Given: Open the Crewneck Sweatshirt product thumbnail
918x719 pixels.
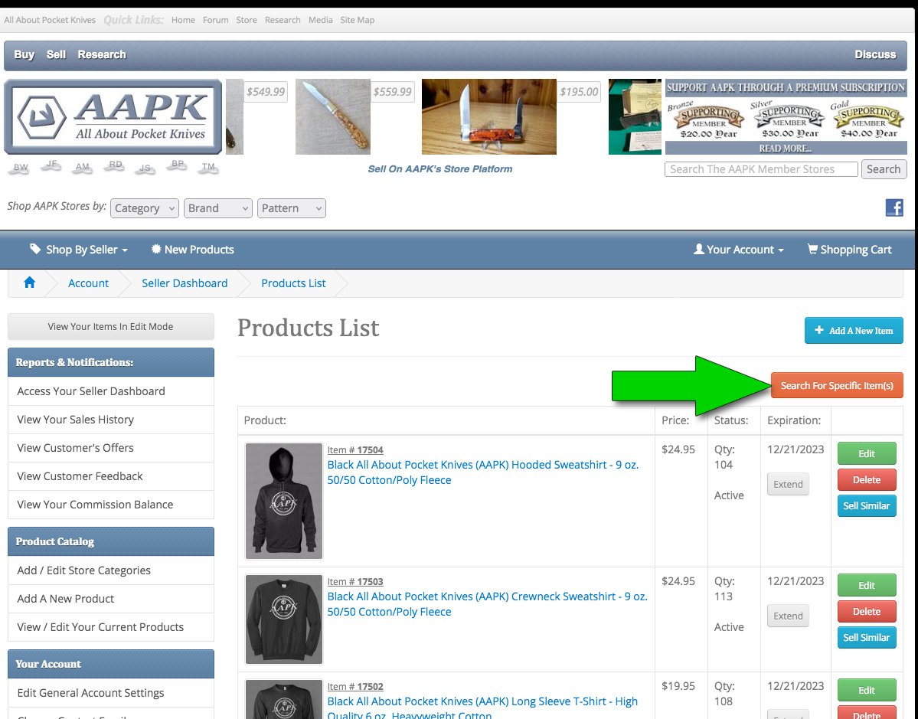Looking at the screenshot, I should pyautogui.click(x=284, y=619).
